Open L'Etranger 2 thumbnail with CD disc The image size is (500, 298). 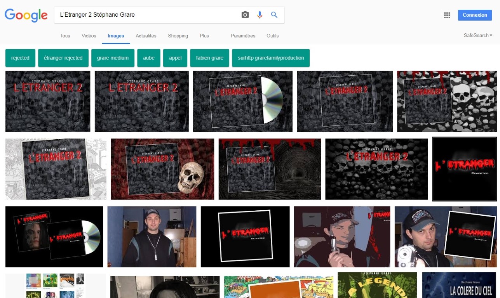pos(243,101)
